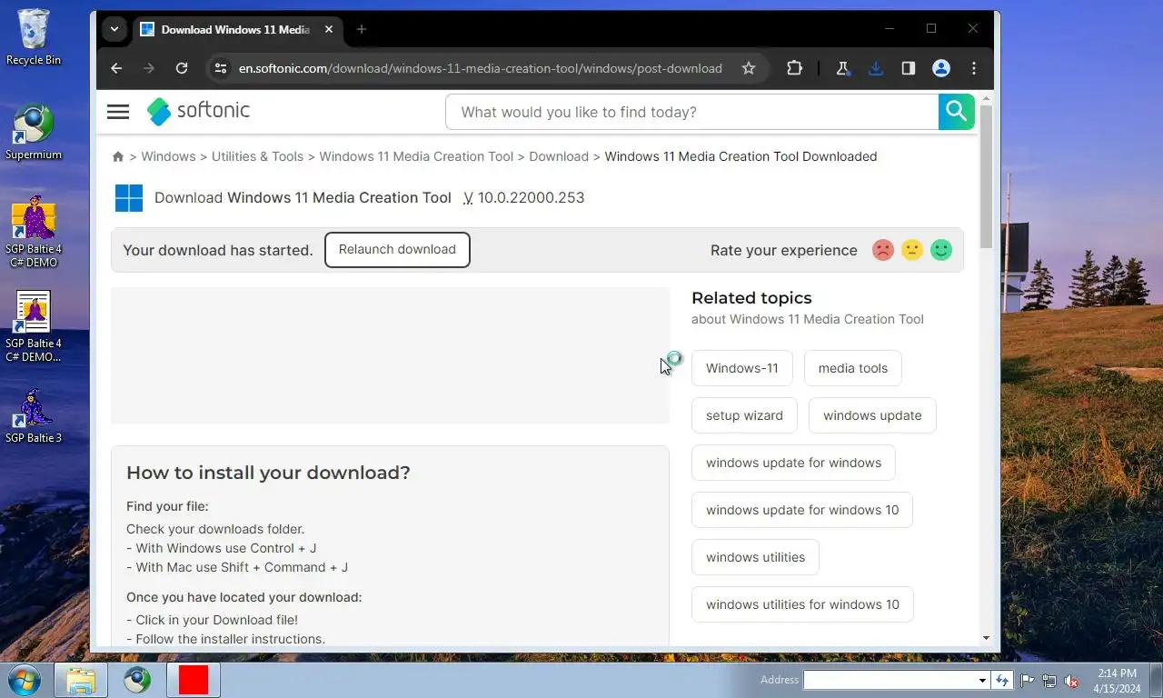
Task: Select SGP Baltie 3 desktop shortcut
Action: coord(34,416)
